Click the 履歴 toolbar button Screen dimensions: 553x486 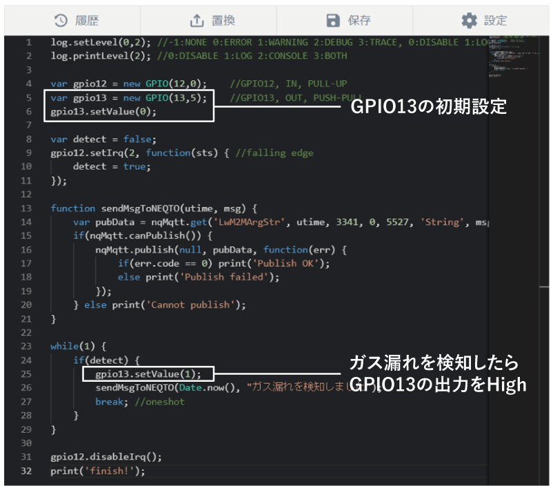(76, 20)
